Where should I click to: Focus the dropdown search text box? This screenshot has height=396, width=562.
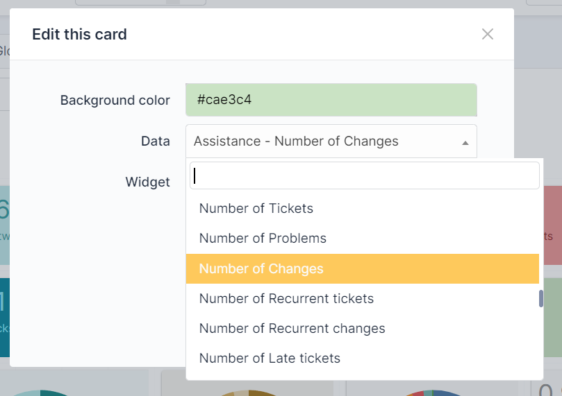[x=364, y=175]
